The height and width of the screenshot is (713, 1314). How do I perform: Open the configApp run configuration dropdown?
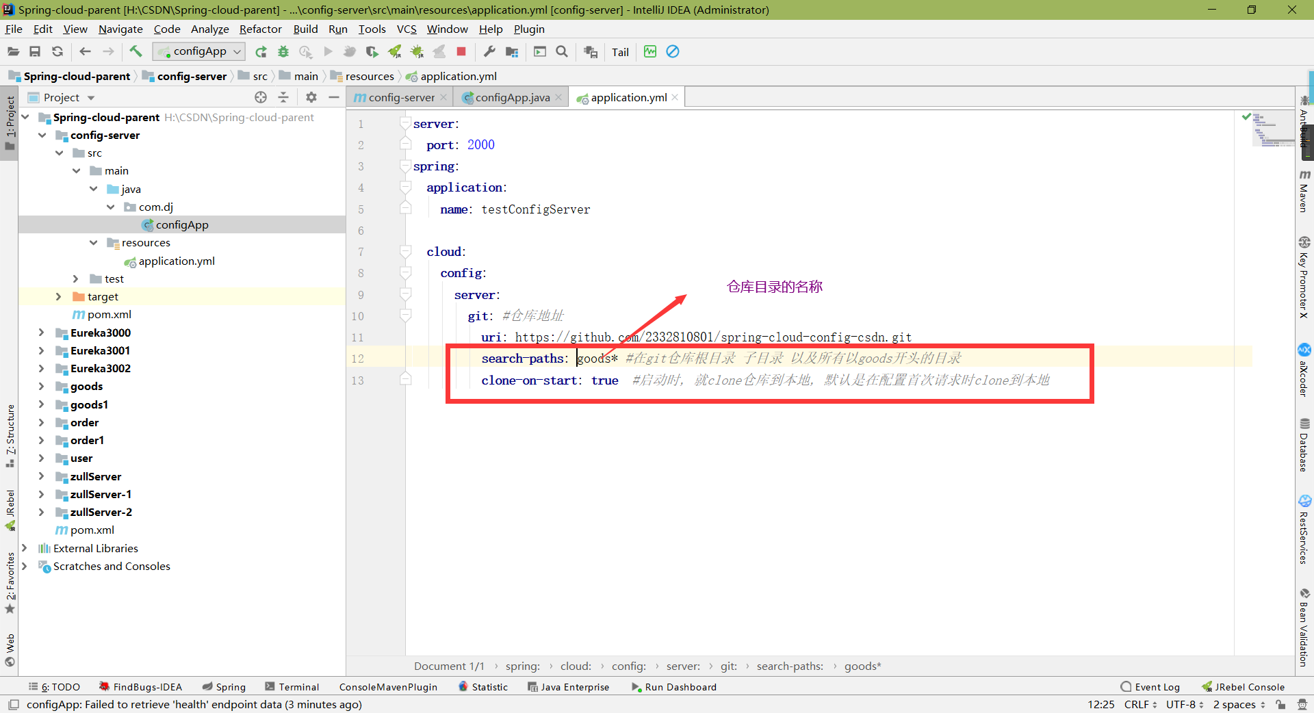click(x=199, y=51)
